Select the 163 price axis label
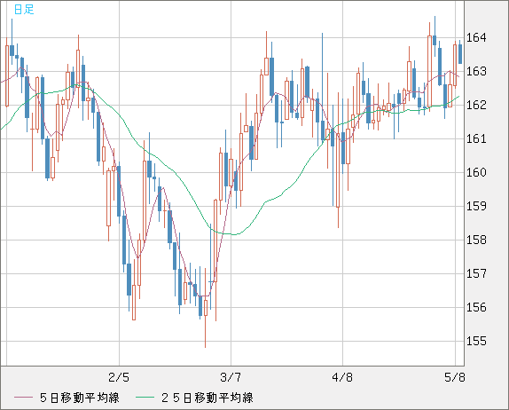509x410 pixels. pos(476,72)
